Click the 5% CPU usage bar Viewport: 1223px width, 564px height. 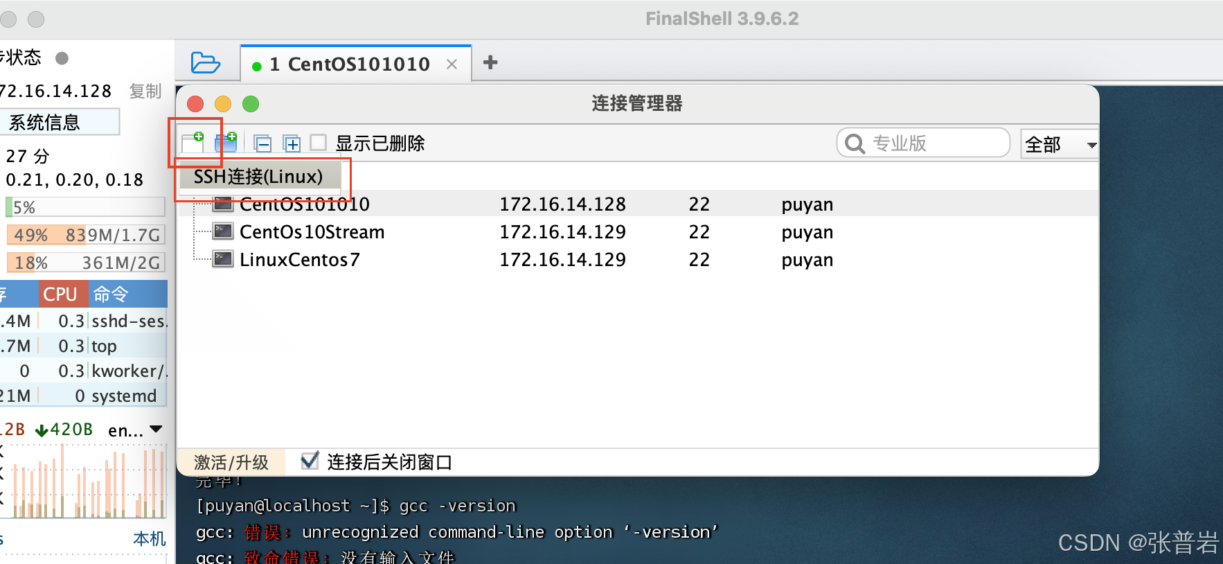pyautogui.click(x=85, y=207)
